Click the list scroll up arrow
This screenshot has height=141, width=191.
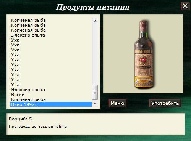95,21
